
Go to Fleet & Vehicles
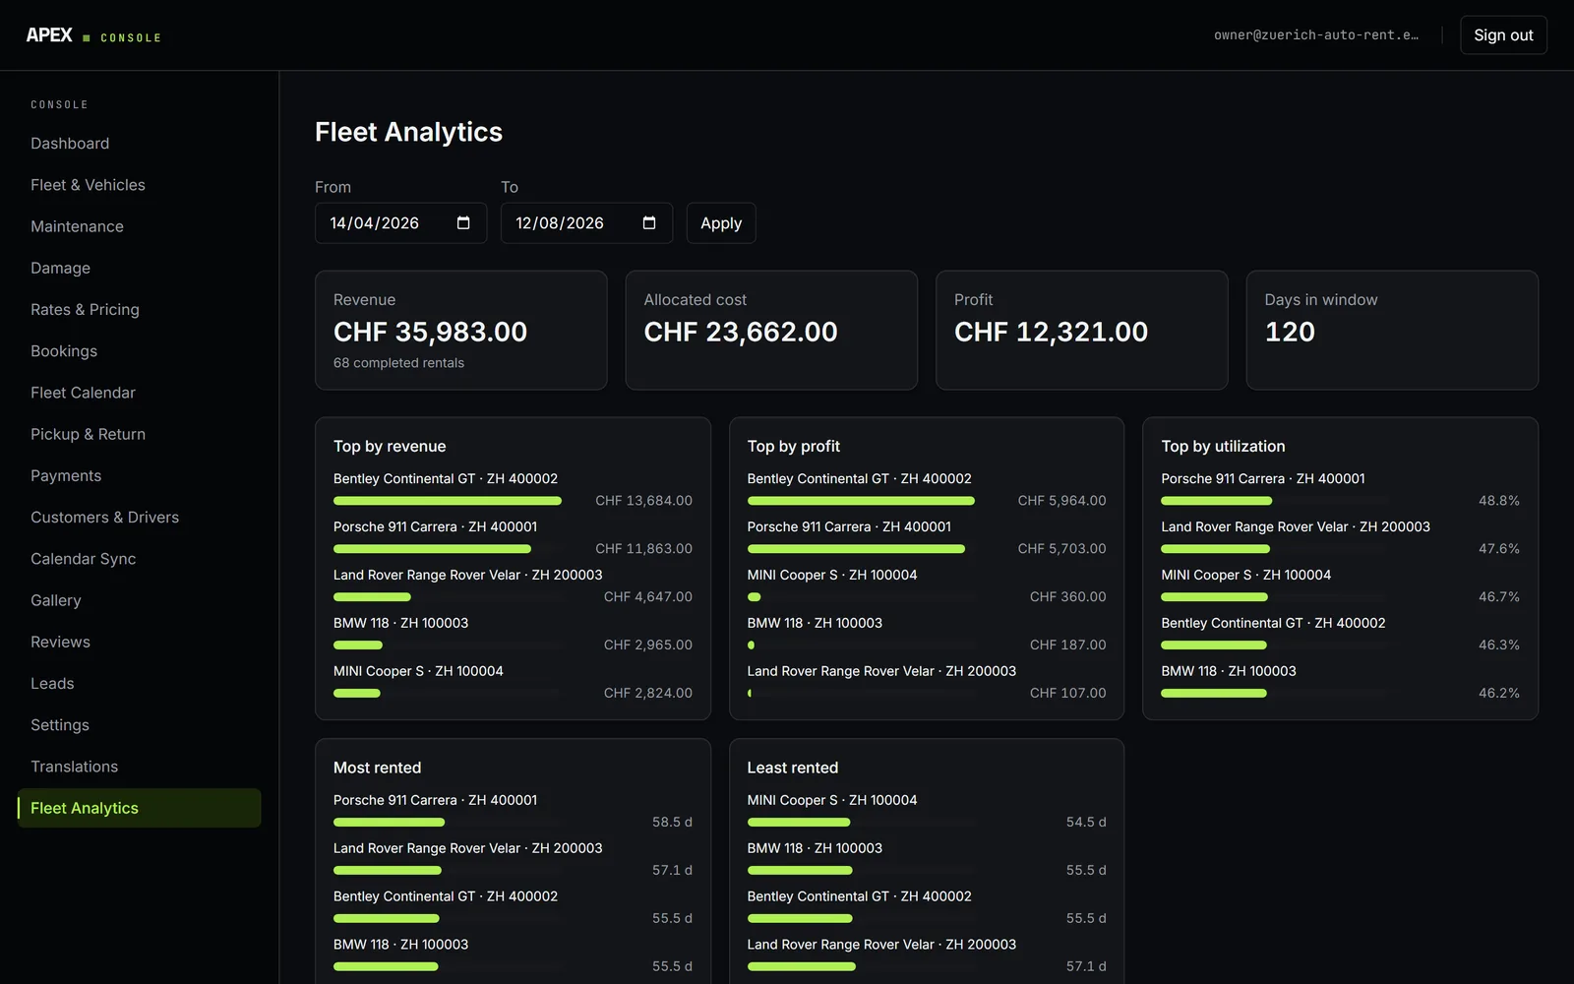point(88,185)
